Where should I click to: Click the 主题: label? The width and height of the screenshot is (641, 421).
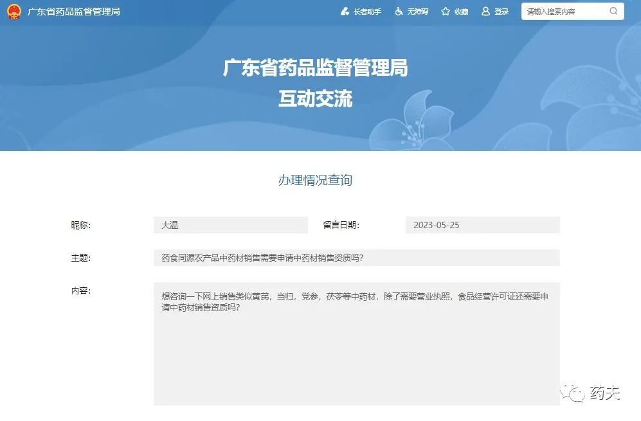point(81,258)
